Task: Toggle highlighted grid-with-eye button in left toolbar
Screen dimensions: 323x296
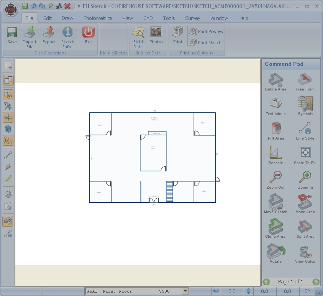Action: (x=8, y=95)
